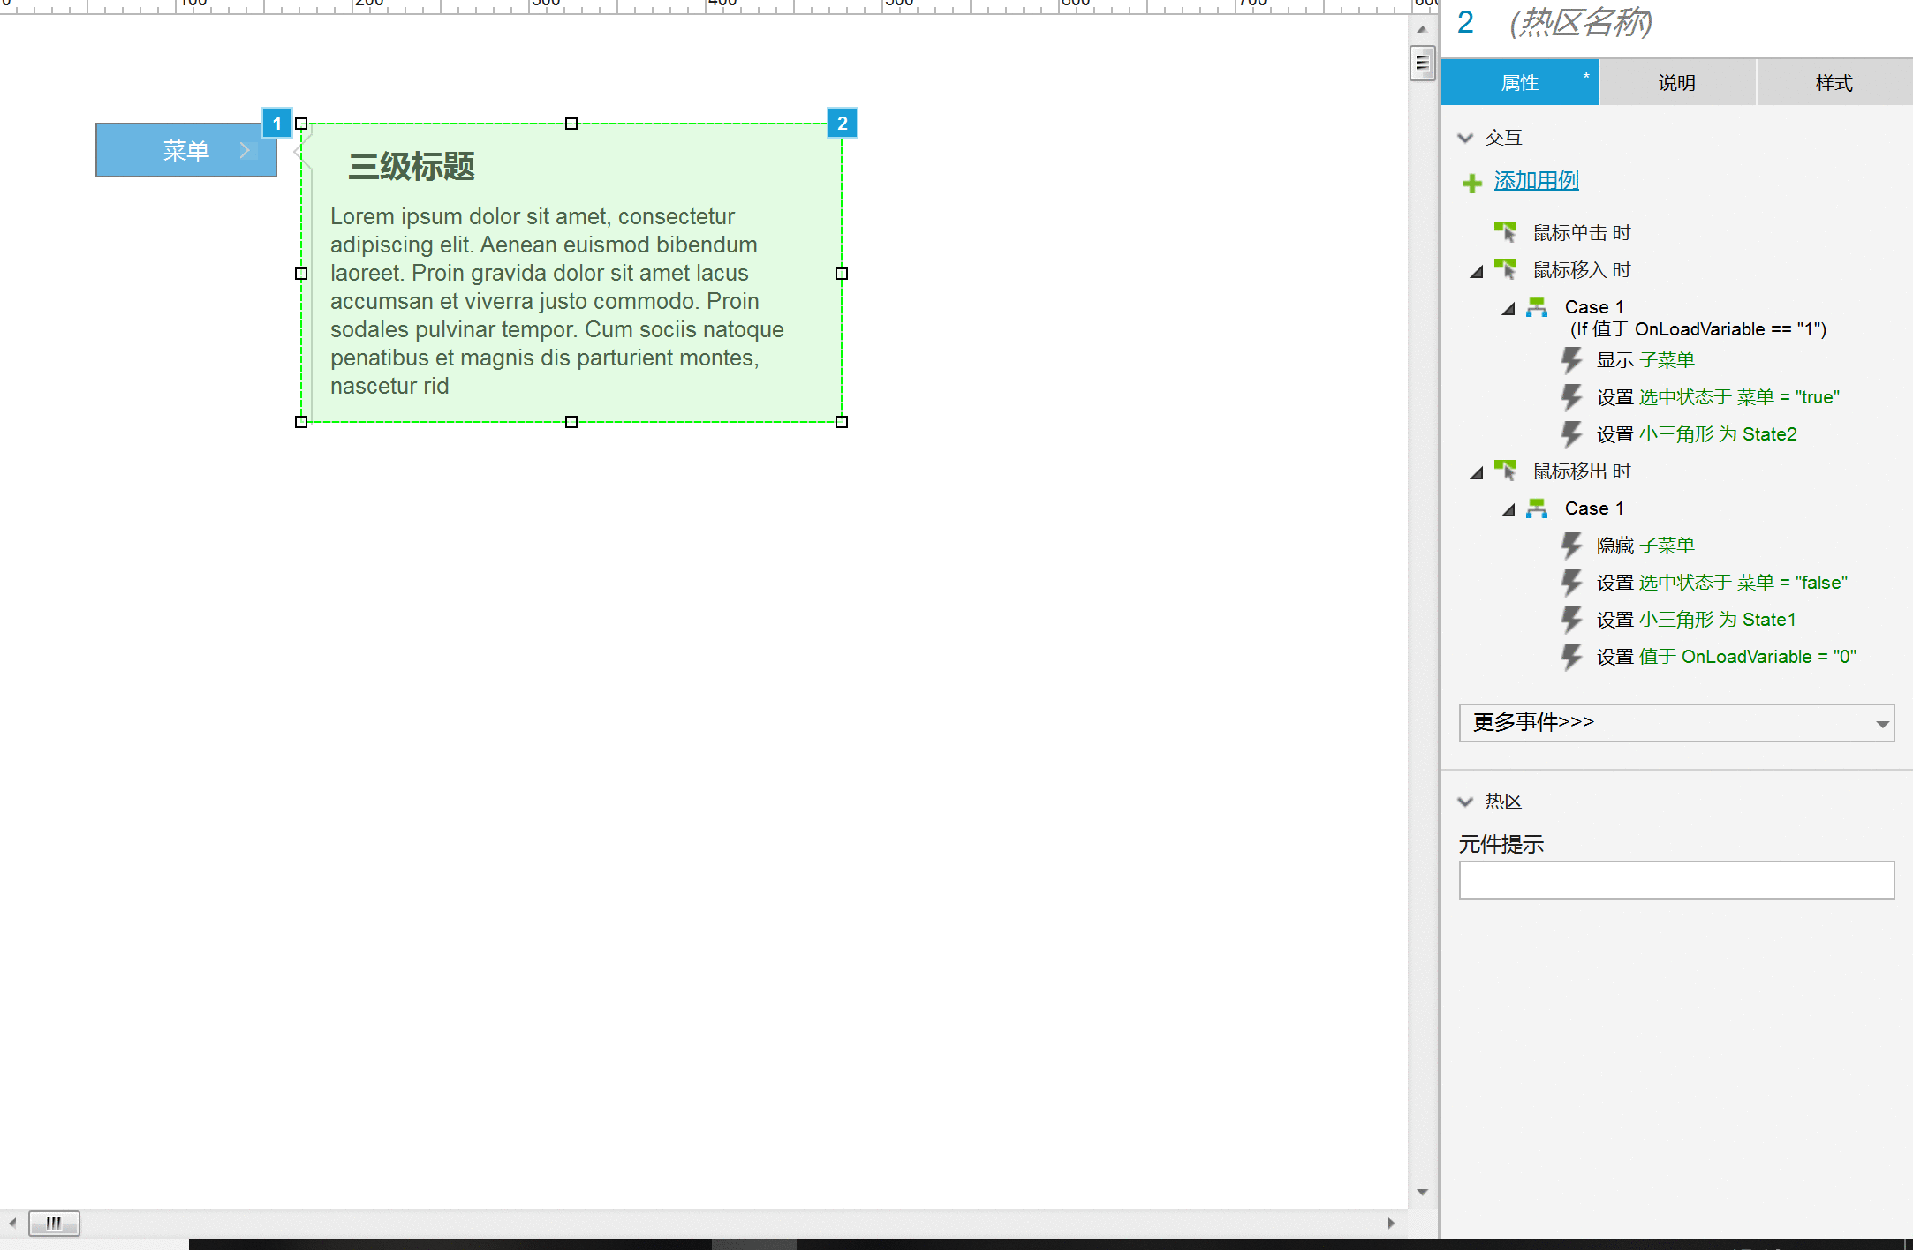Click the right-middle resize handle of hotspot
The height and width of the screenshot is (1250, 1913).
pos(842,274)
